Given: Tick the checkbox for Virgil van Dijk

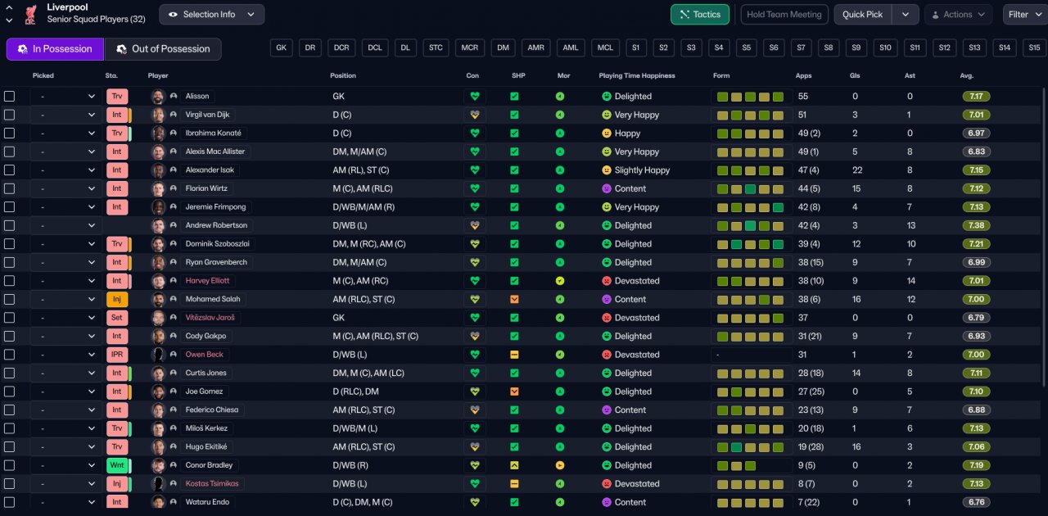Looking at the screenshot, I should point(9,115).
